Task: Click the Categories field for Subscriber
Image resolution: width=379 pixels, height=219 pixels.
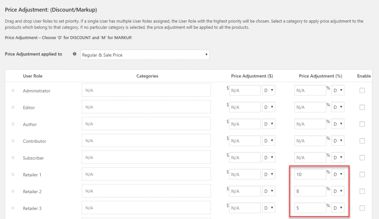Action: (146, 157)
